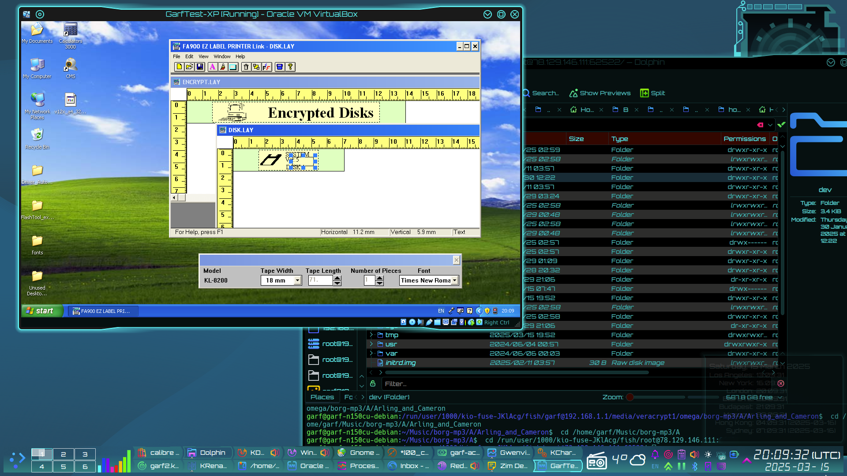Screen dimensions: 847x476
Task: Click the arrange objects toolbar icon
Action: click(x=256, y=67)
